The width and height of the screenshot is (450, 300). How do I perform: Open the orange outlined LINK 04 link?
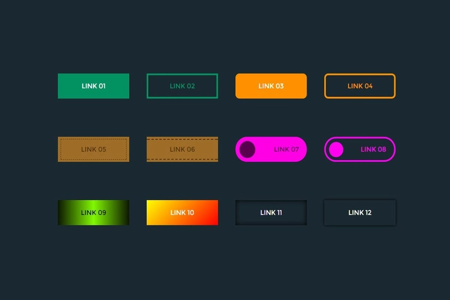(360, 86)
